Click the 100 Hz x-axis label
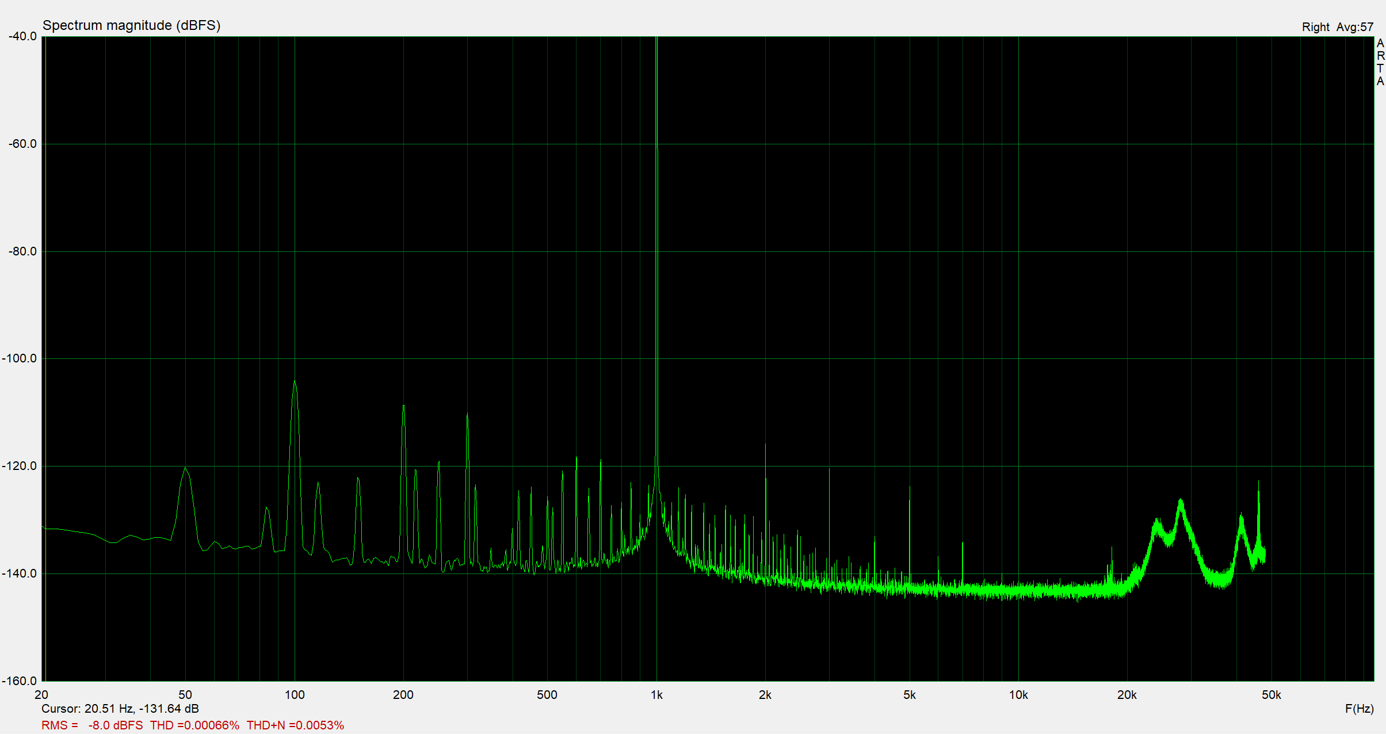1386x734 pixels. [x=295, y=695]
